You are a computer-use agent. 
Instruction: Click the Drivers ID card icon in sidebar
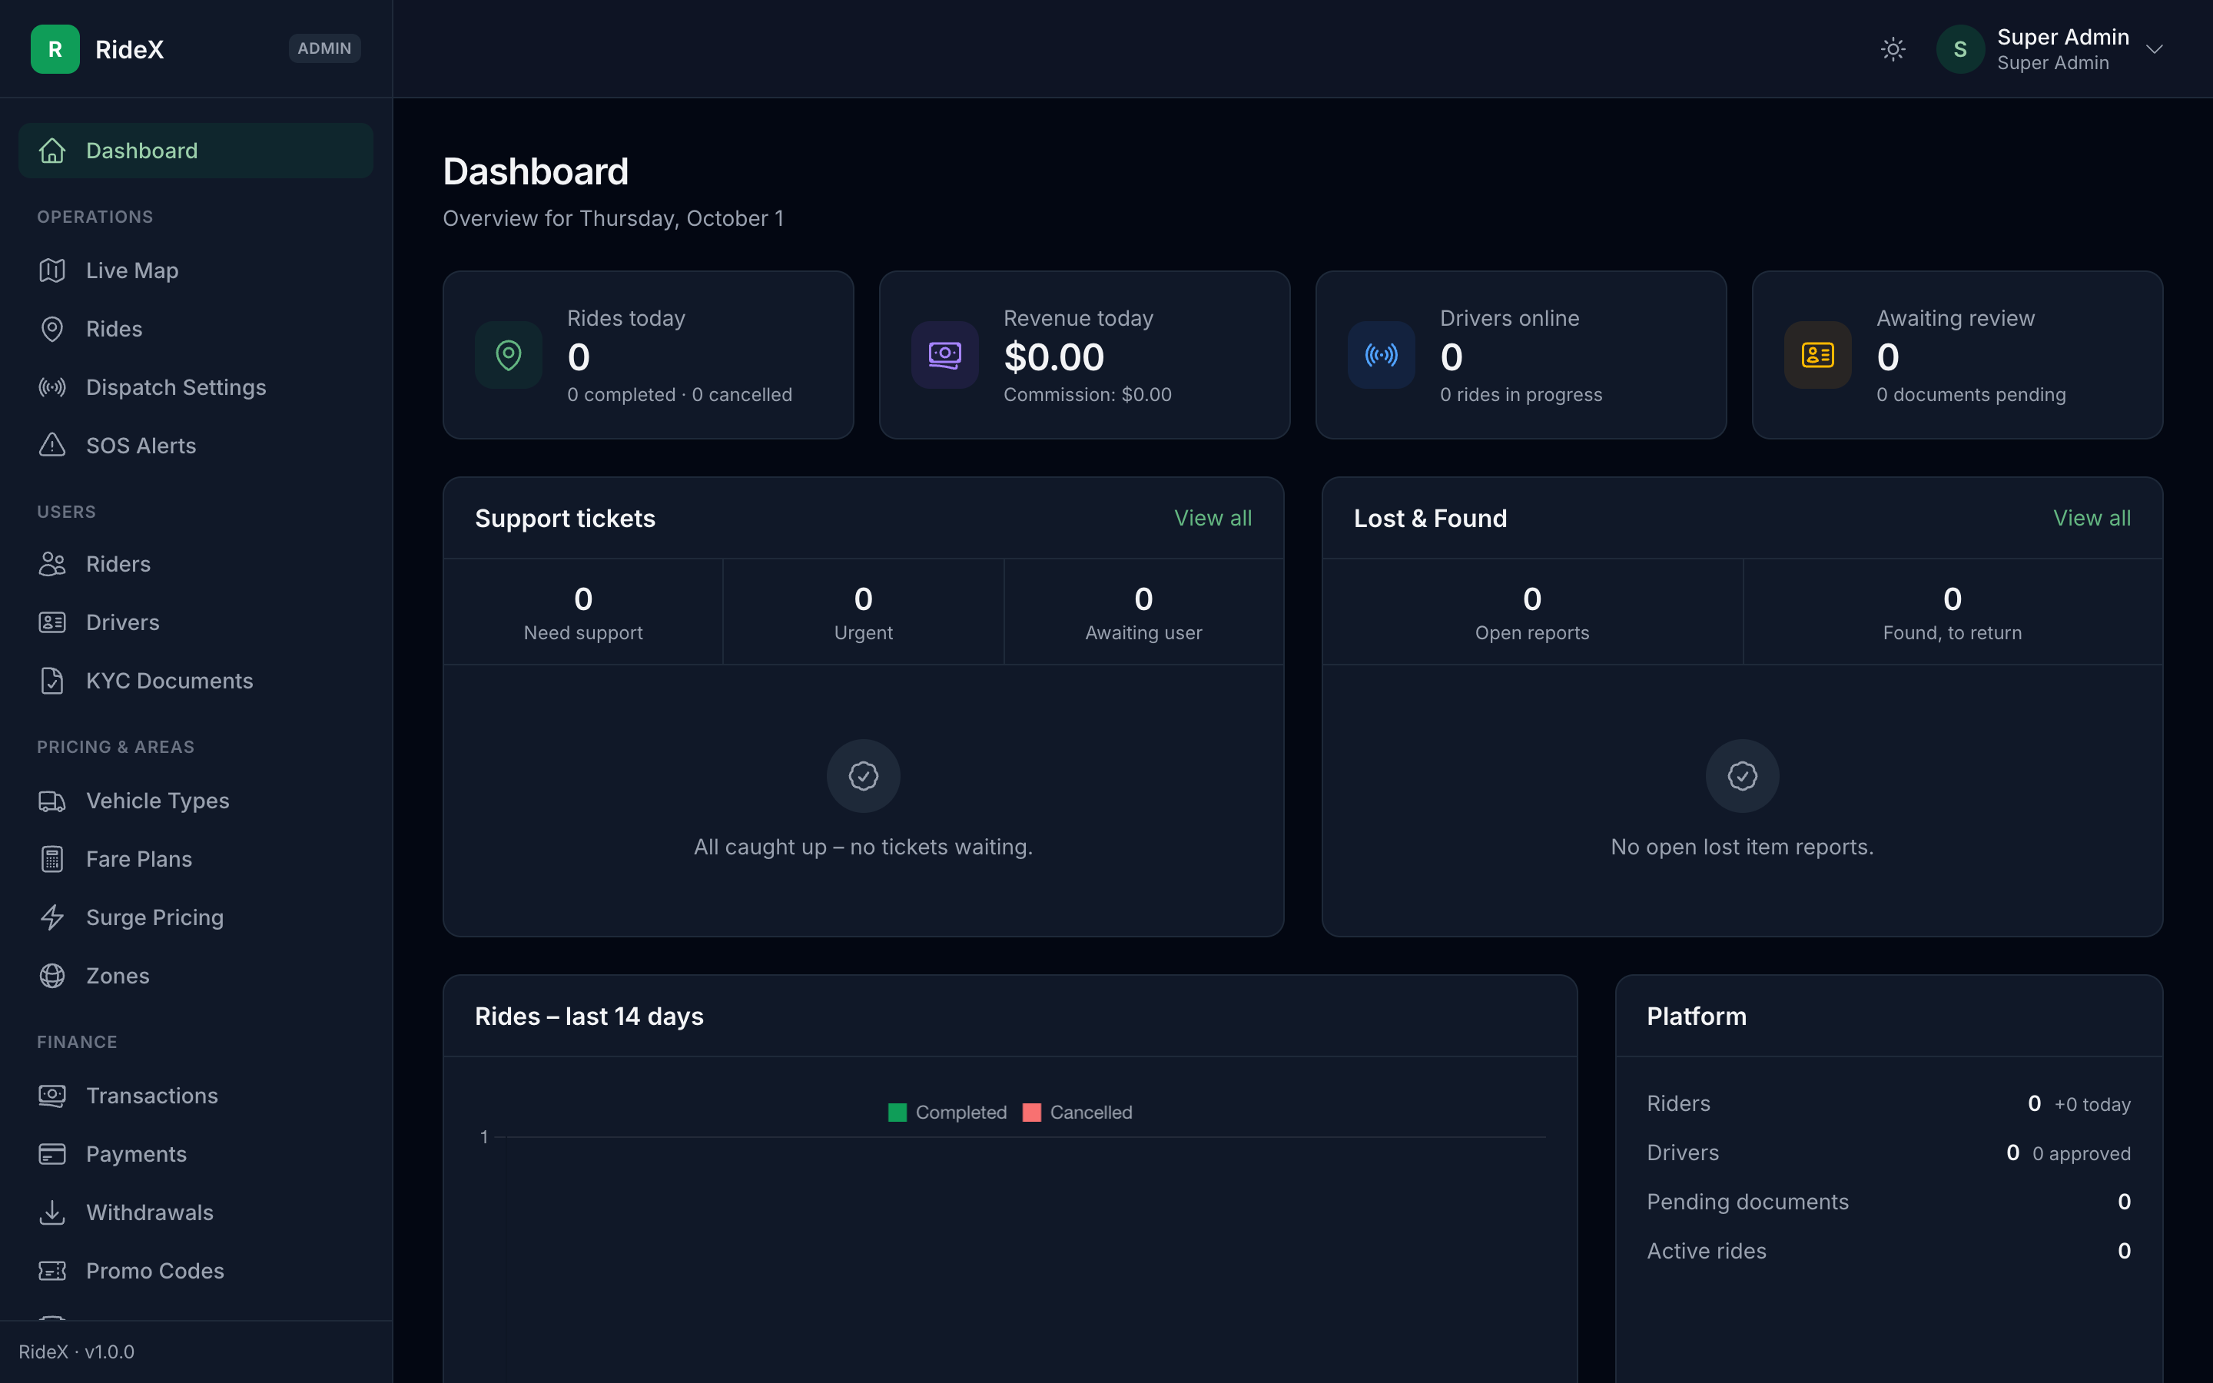52,622
